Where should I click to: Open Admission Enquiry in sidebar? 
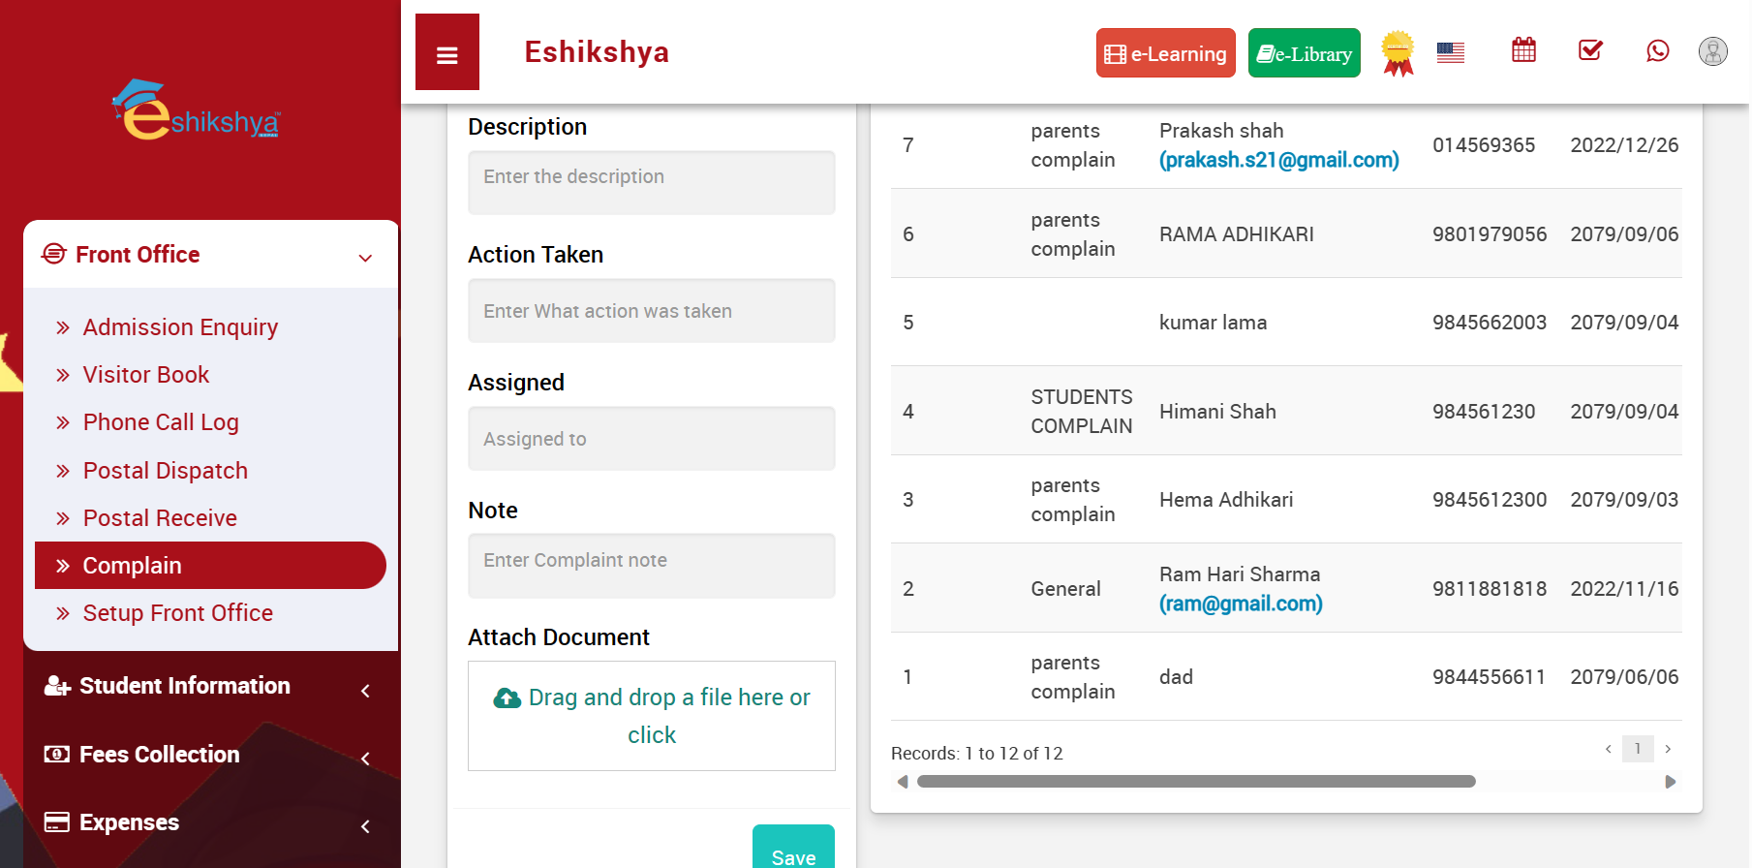click(x=180, y=327)
